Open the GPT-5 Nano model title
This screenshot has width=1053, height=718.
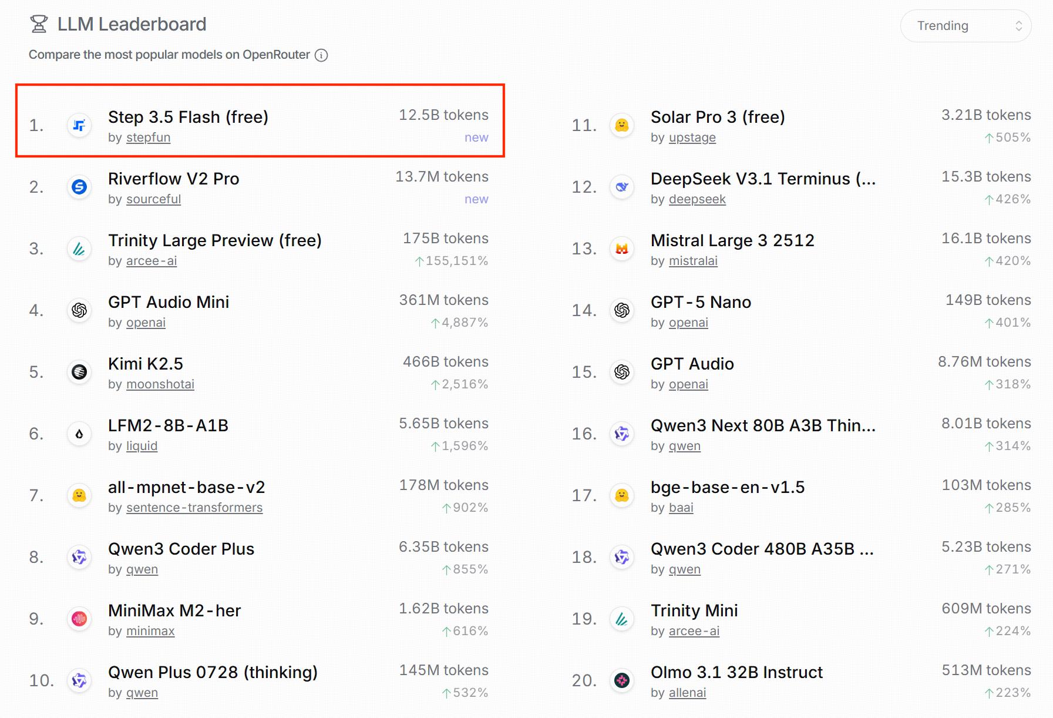coord(701,302)
